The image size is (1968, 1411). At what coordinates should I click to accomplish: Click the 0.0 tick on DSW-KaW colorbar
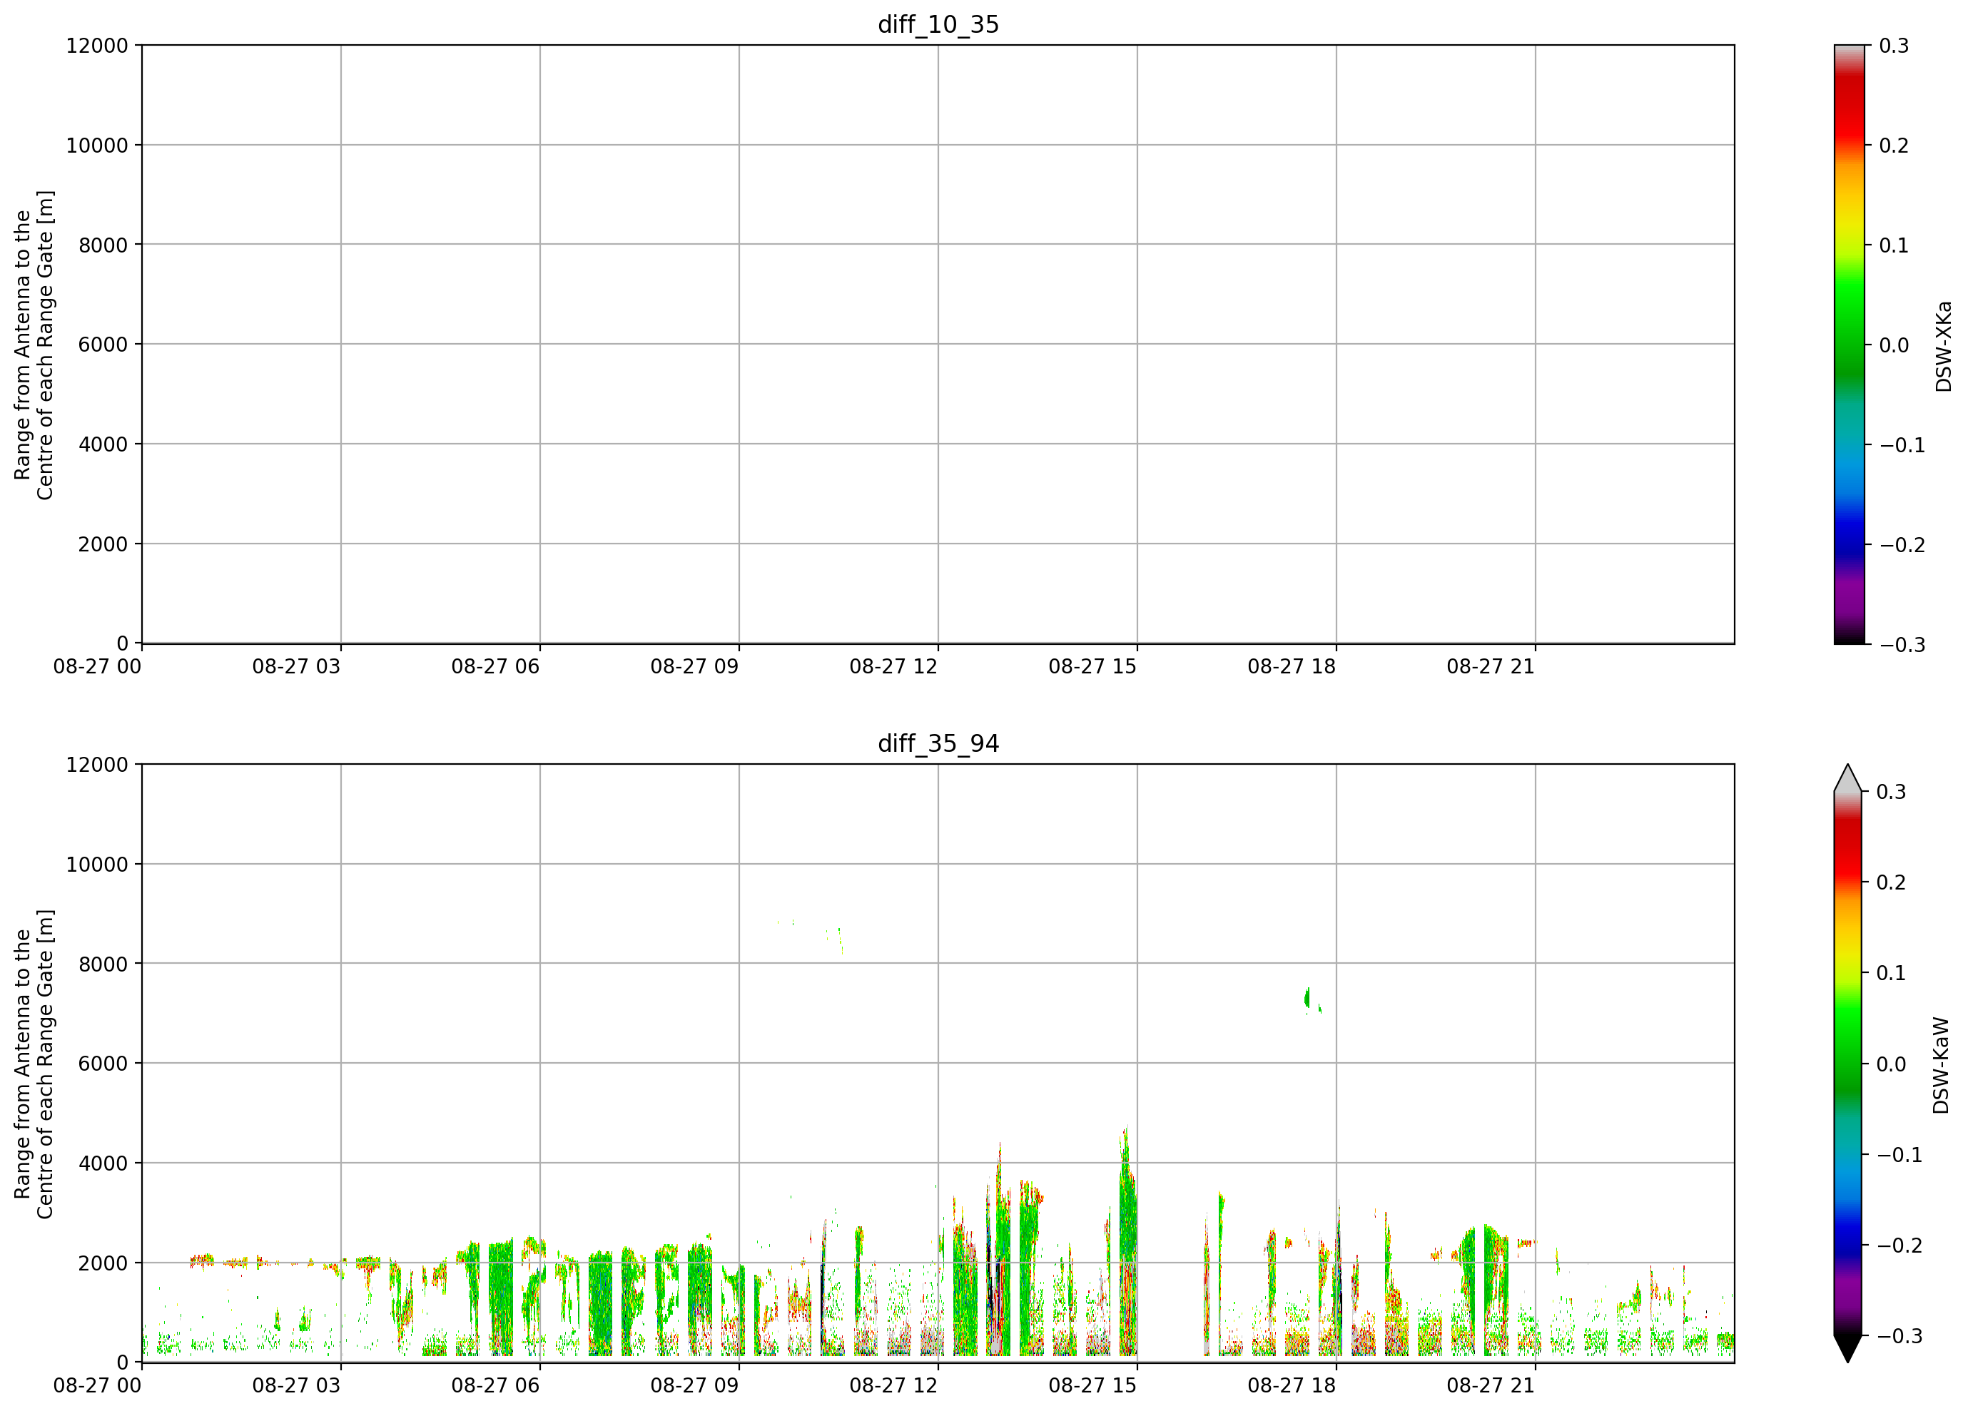click(x=1892, y=1063)
